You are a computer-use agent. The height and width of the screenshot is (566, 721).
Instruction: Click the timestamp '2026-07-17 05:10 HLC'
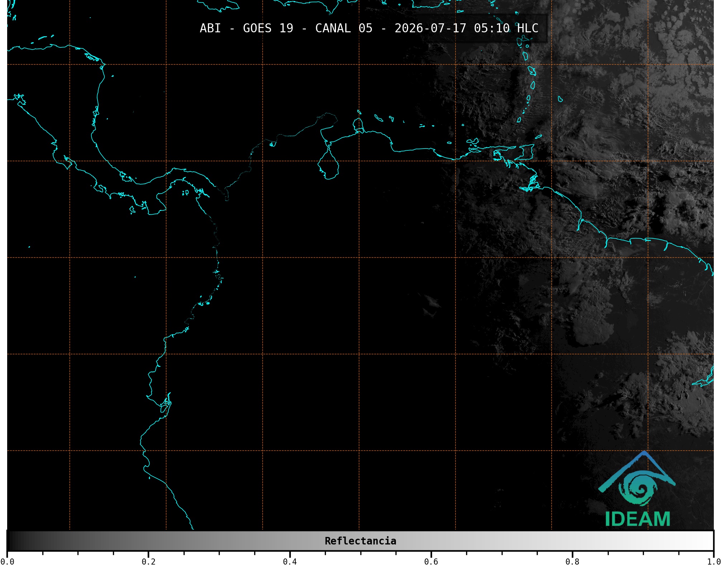pos(466,28)
